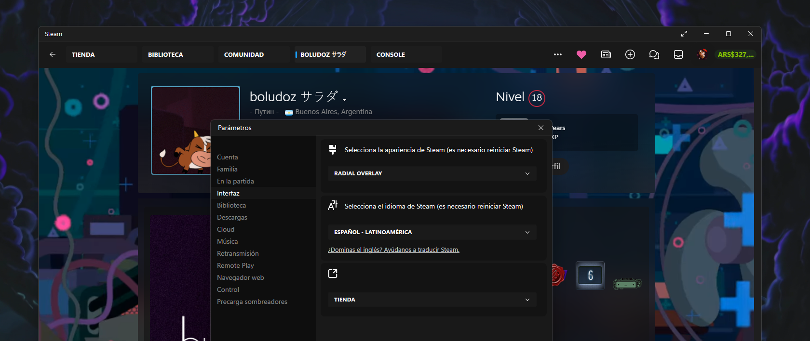The width and height of the screenshot is (810, 341).
Task: Select Biblioteca in settings sidebar
Action: tap(263, 205)
